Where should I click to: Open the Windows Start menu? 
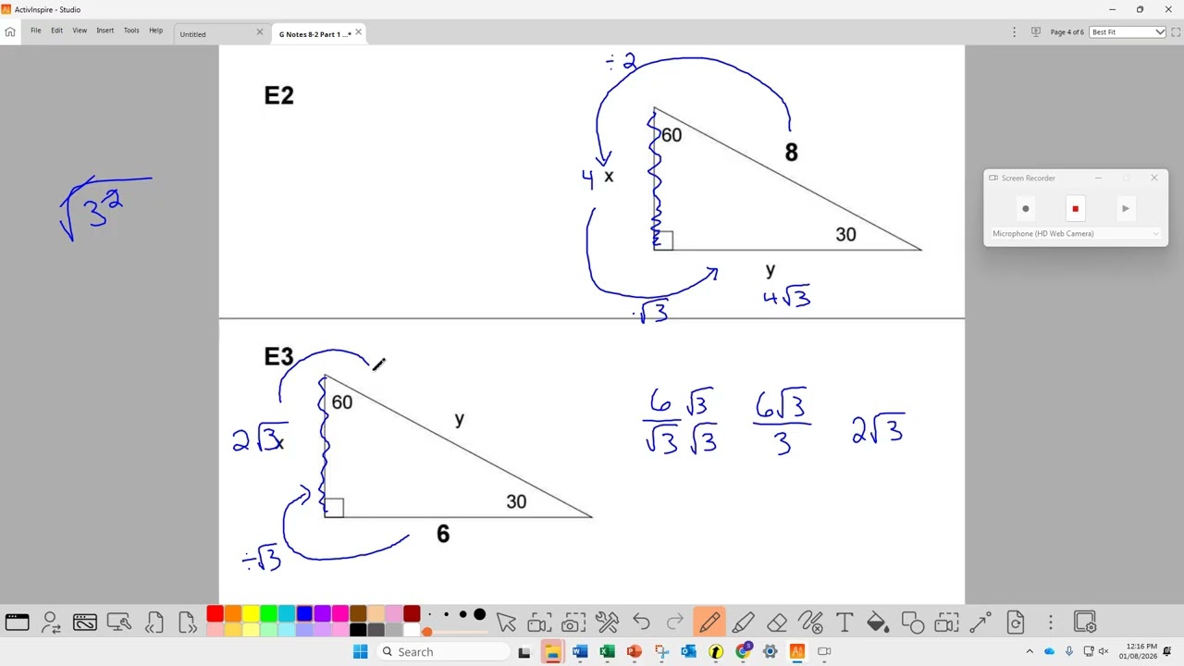[360, 652]
